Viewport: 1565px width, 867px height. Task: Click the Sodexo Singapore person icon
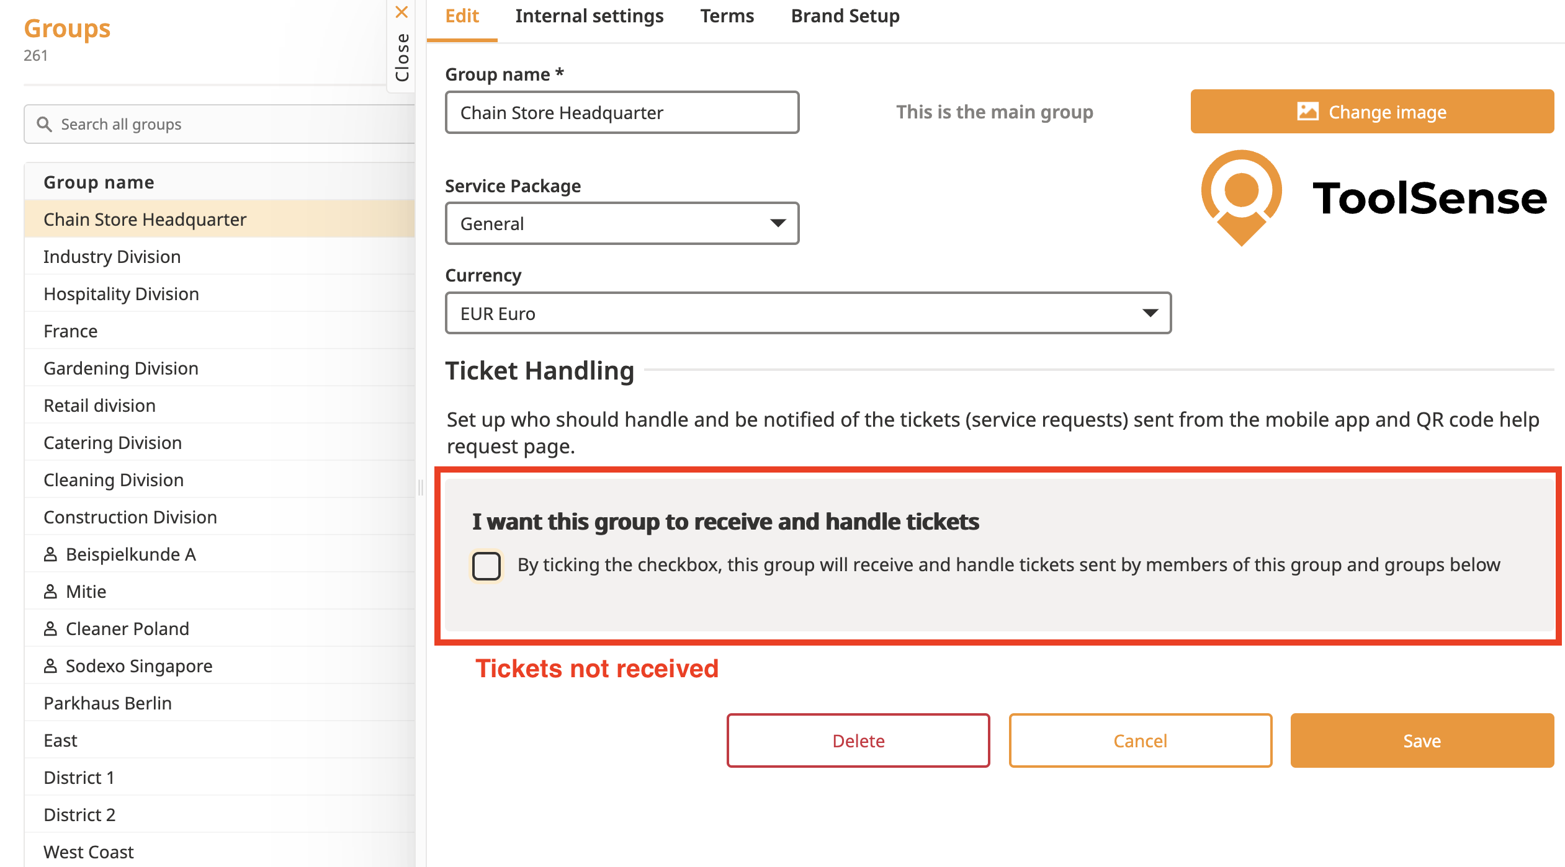tap(50, 666)
